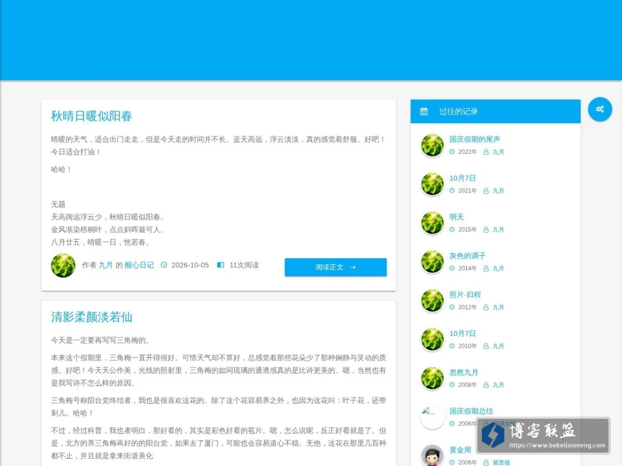Open sidebar entry 照片·归程
Screen dimensions: 622x466
[x=465, y=295]
